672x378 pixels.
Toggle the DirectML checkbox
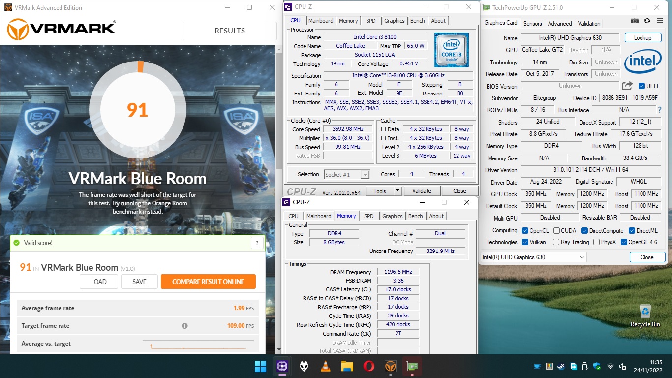[632, 231]
